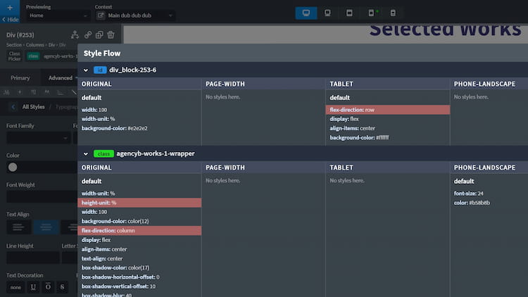Click the link wrapper icon for the Div
The image size is (528, 297).
88,34
